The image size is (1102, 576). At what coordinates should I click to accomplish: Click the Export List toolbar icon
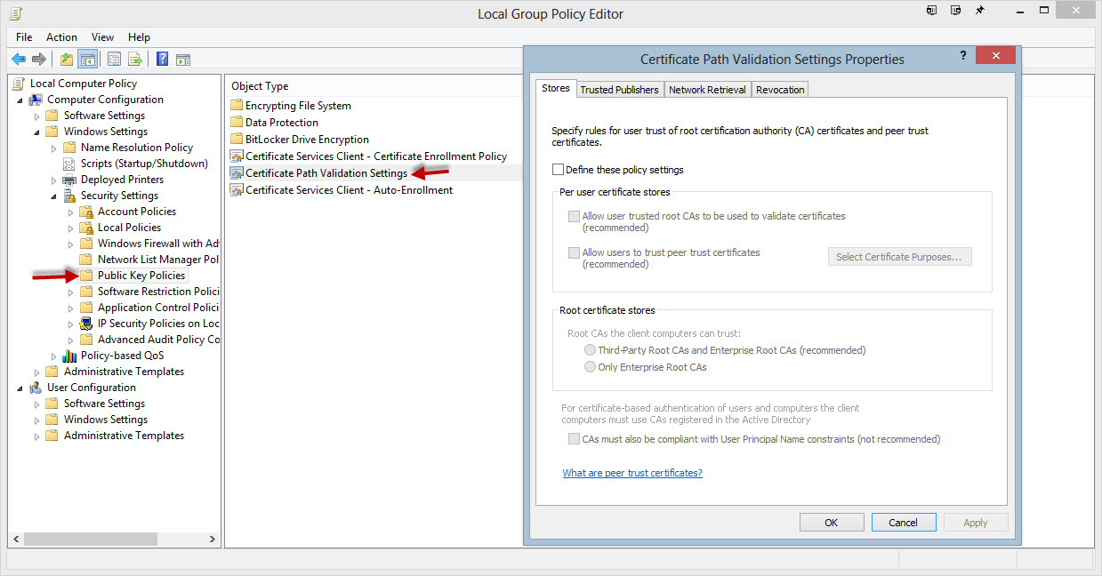(135, 60)
